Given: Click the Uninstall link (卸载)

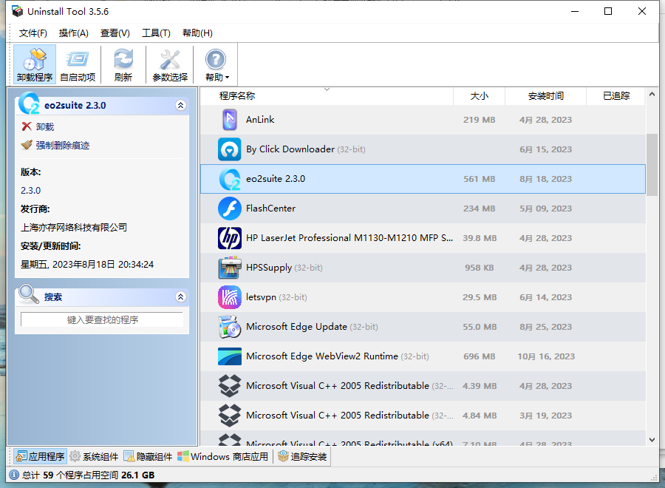Looking at the screenshot, I should coord(44,127).
